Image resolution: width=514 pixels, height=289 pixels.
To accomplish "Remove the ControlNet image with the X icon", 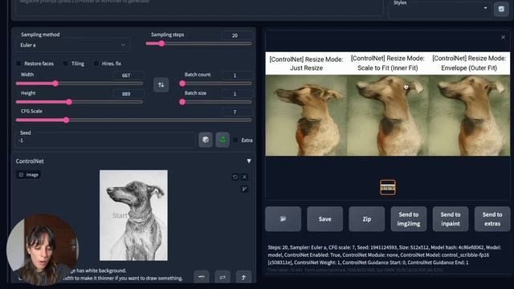I will 244,177.
